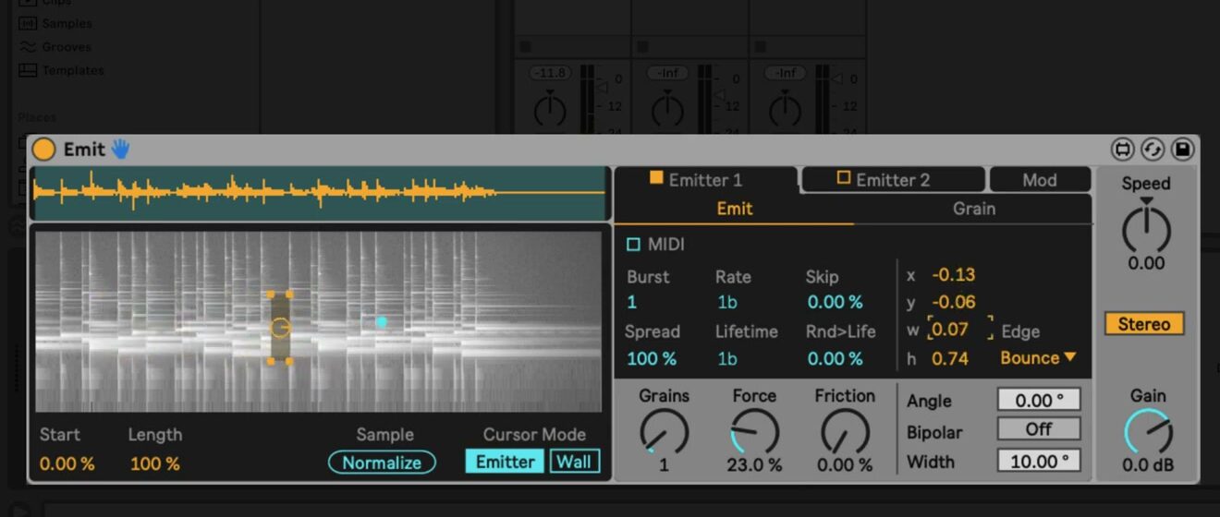The height and width of the screenshot is (517, 1220).
Task: Select the Emit sub-tab
Action: [x=735, y=209]
